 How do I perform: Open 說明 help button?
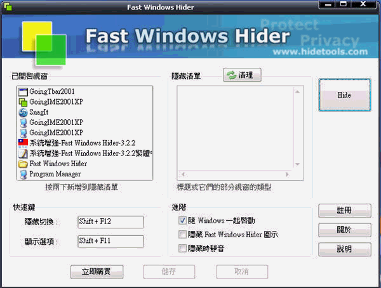click(x=344, y=249)
